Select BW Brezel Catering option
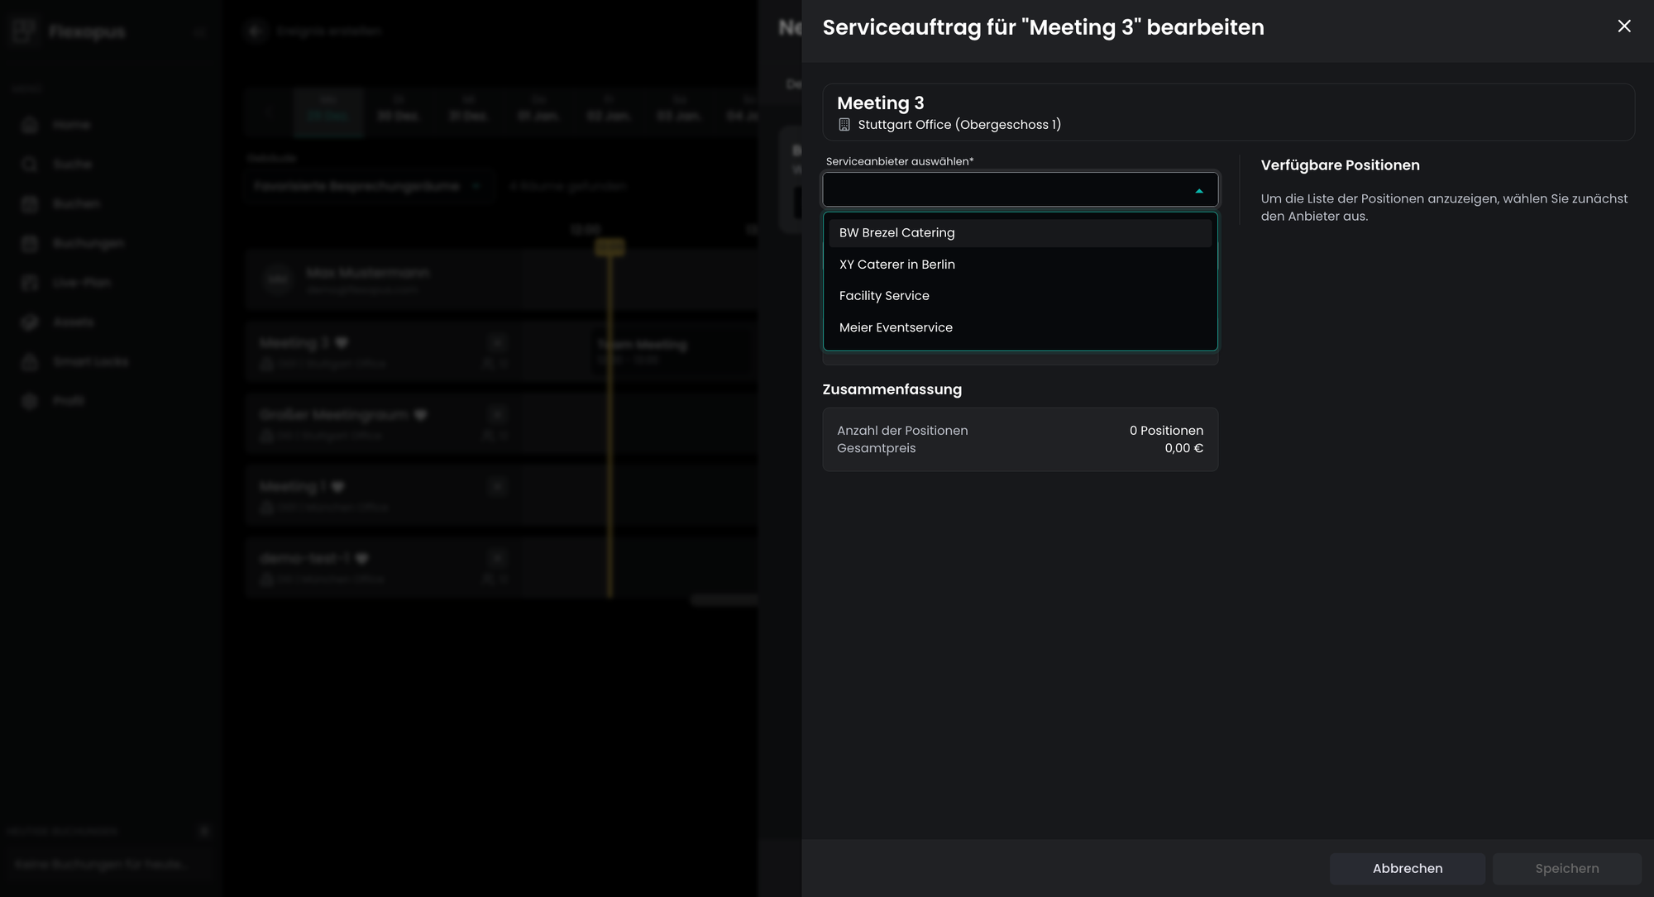 click(896, 233)
